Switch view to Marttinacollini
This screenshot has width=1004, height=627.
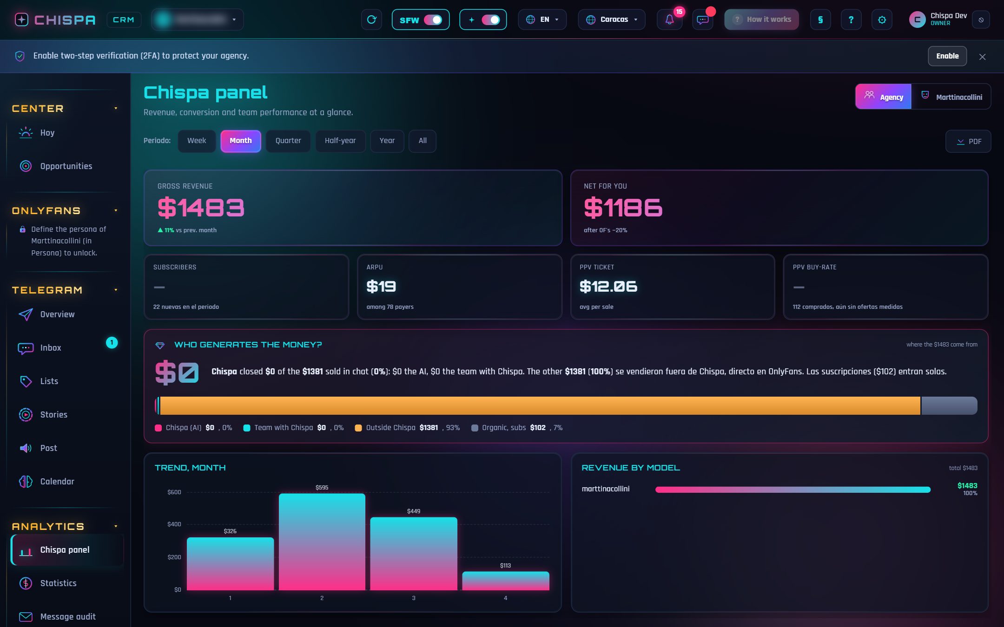(x=951, y=97)
